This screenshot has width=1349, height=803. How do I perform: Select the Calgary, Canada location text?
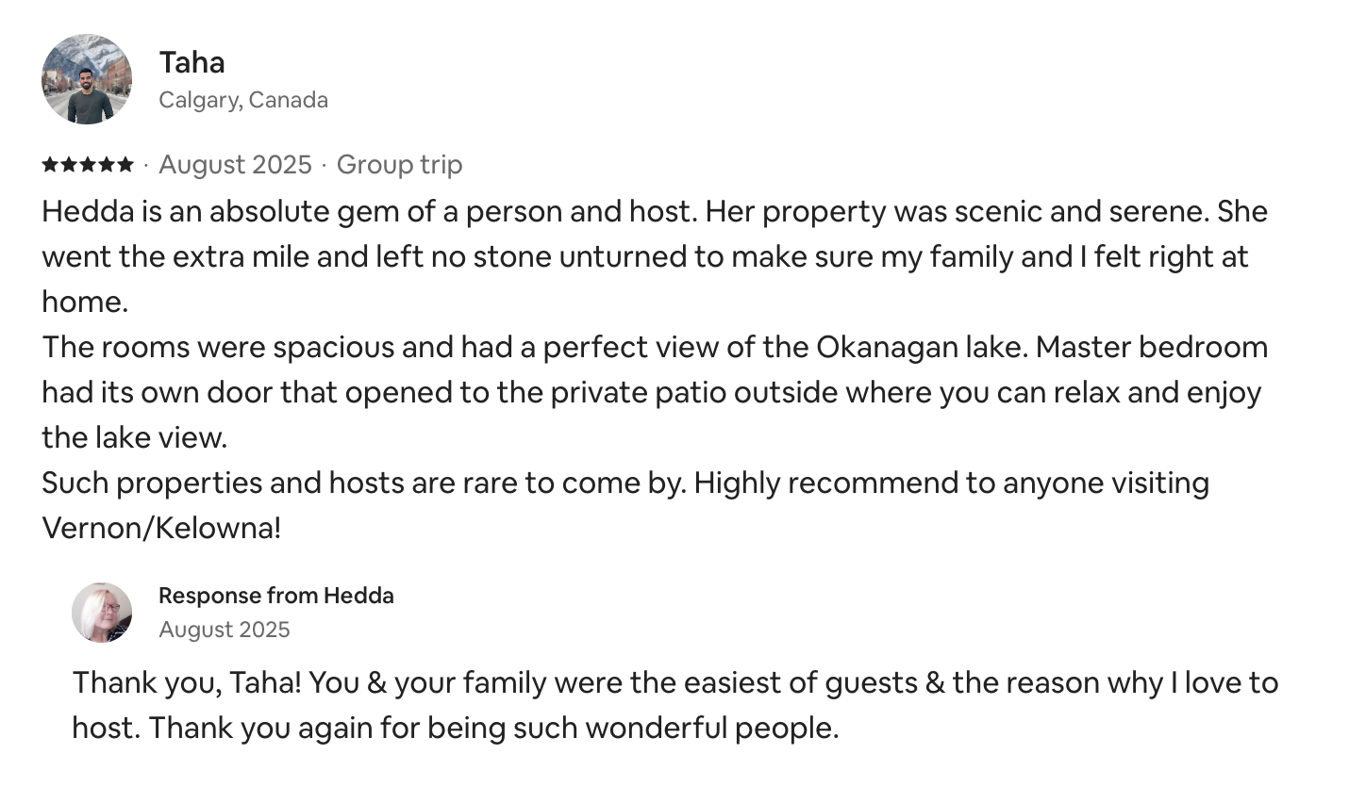(243, 100)
